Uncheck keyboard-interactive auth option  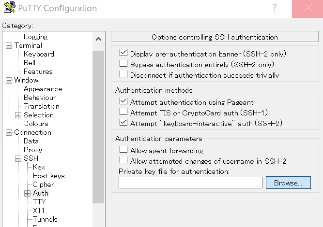[x=123, y=123]
